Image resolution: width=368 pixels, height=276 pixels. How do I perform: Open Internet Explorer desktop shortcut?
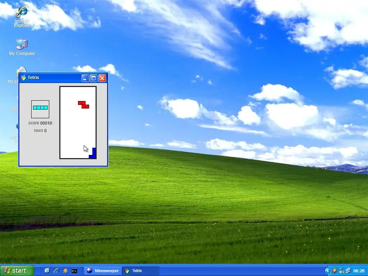coord(22,17)
